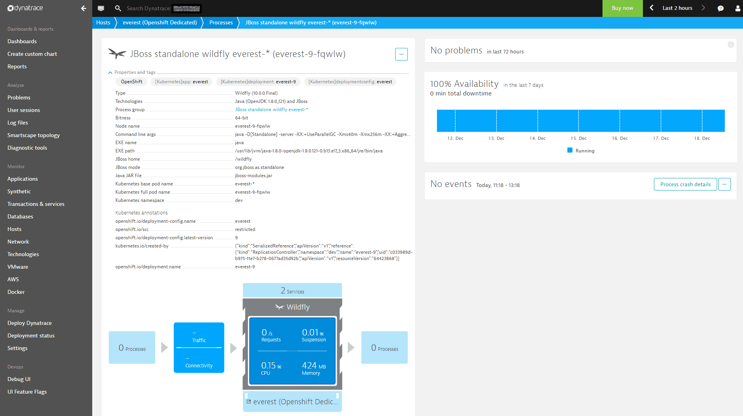Open Databases in sidebar
Image resolution: width=743 pixels, height=416 pixels.
tap(20, 216)
